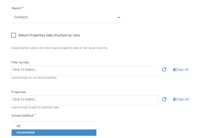Click the 'Properties' field label
The width and height of the screenshot is (217, 138).
click(x=18, y=92)
